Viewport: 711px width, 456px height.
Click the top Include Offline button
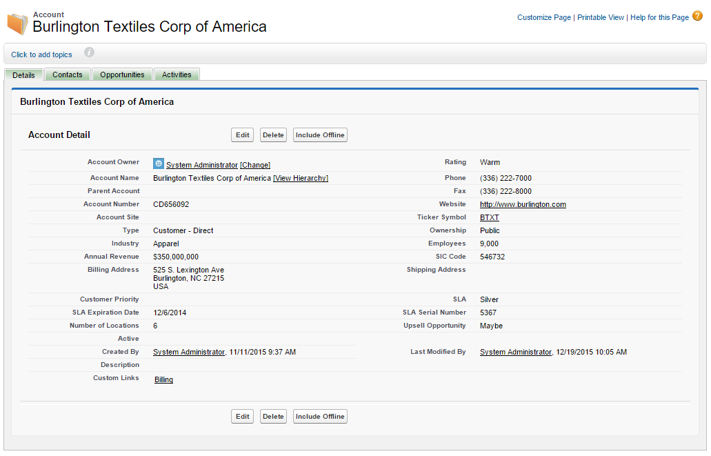tap(320, 135)
